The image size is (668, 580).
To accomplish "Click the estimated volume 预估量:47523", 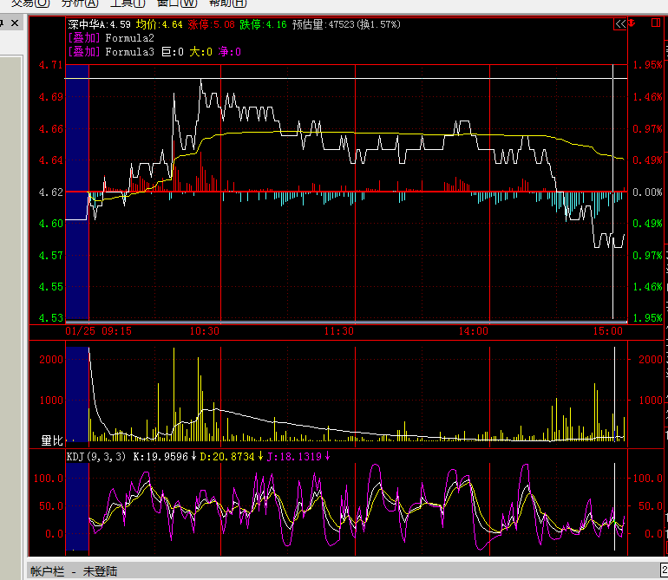I will click(x=324, y=24).
